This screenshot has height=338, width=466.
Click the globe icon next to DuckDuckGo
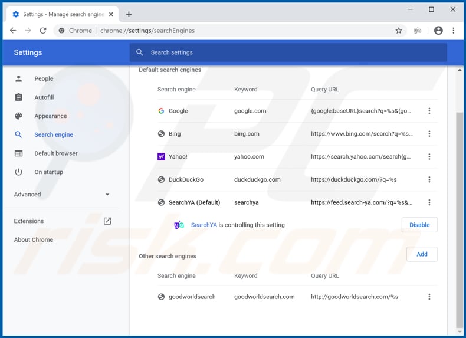tap(161, 179)
